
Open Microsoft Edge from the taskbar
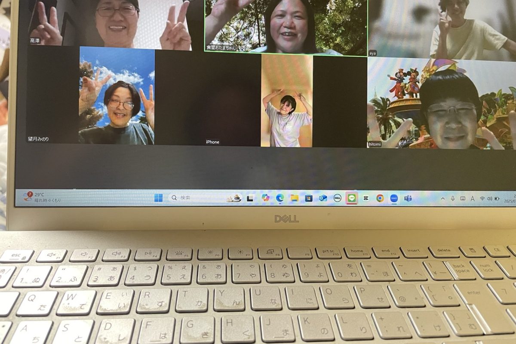click(279, 198)
